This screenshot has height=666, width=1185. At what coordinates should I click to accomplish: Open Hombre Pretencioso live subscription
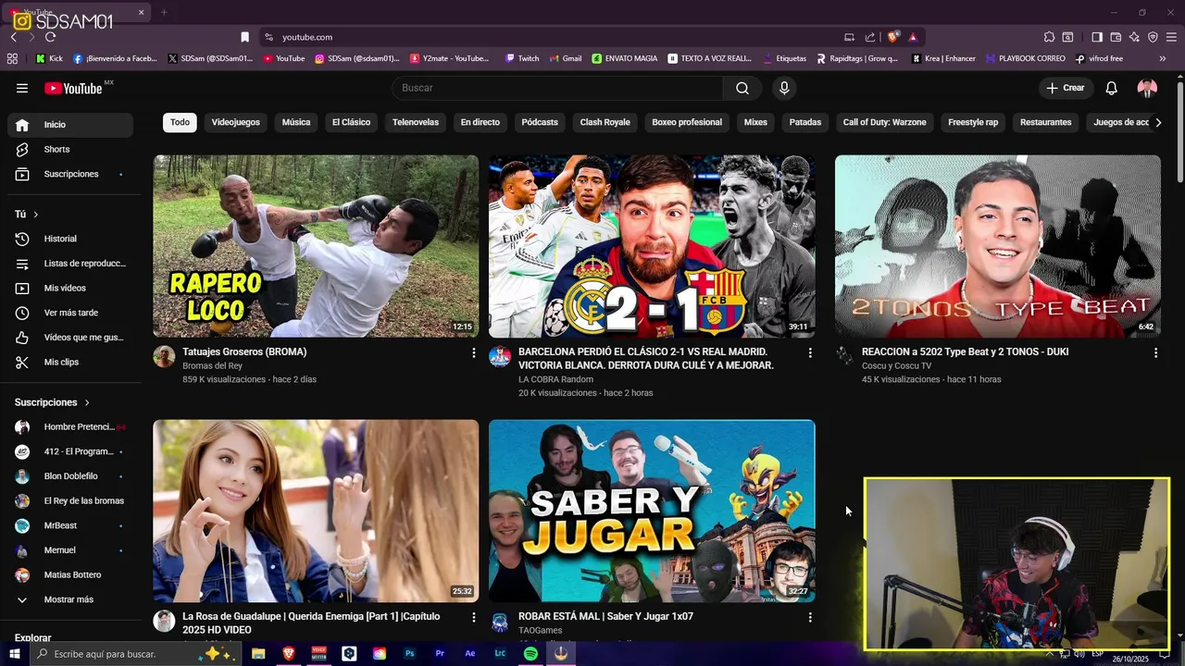[70, 426]
